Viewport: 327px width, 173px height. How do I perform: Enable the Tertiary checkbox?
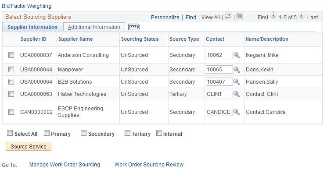tap(127, 133)
